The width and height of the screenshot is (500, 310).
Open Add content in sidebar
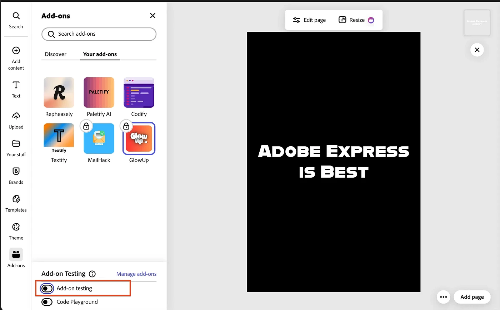coord(16,59)
